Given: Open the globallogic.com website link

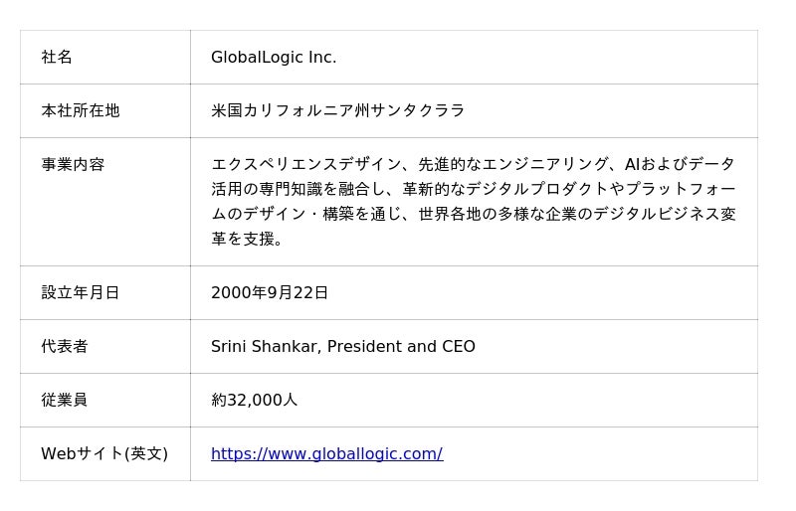Looking at the screenshot, I should [x=326, y=454].
